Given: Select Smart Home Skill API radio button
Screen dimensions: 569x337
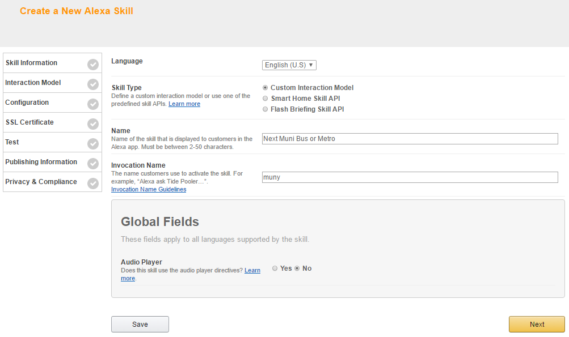Looking at the screenshot, I should click(265, 98).
